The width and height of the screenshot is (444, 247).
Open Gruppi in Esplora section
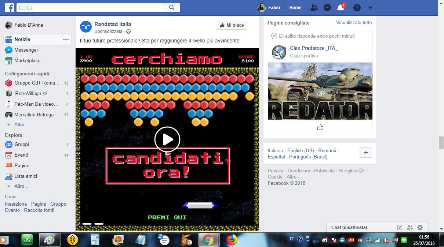[x=22, y=144]
